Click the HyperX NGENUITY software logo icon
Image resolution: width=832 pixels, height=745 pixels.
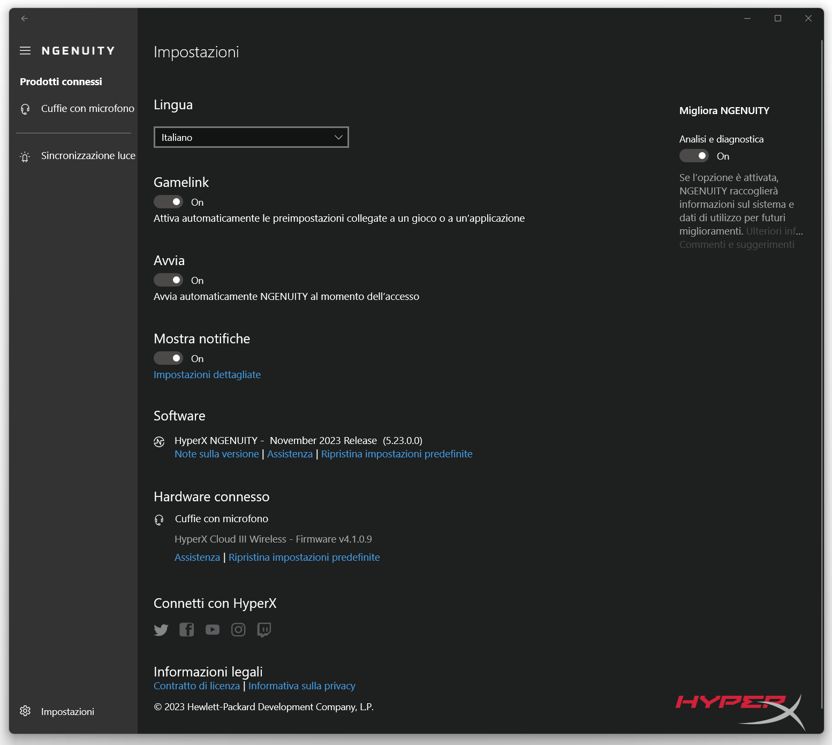(x=159, y=442)
